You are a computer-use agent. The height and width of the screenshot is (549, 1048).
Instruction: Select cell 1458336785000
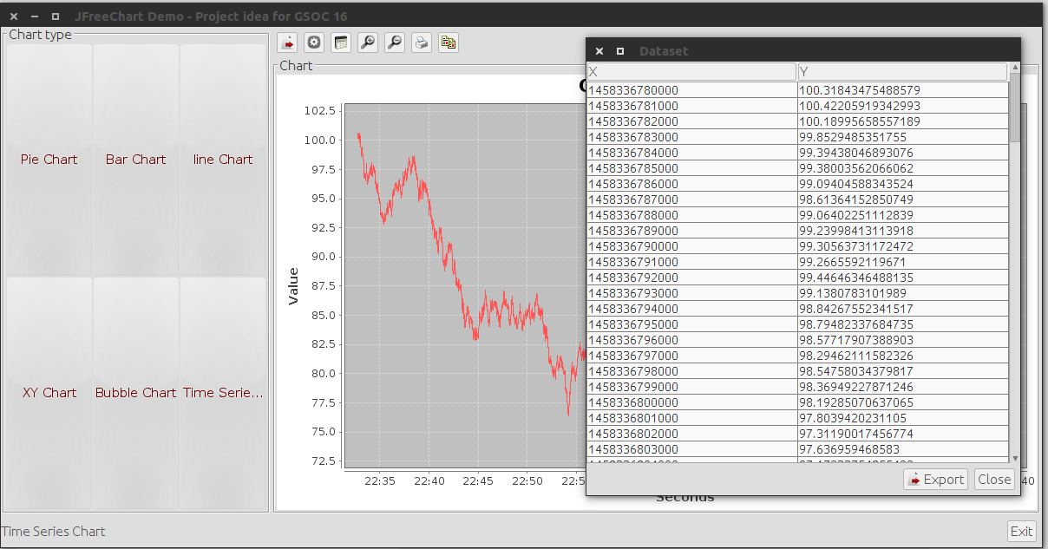[692, 168]
